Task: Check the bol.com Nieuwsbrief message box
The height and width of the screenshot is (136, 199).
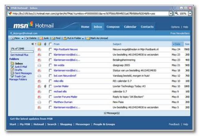Action: (50, 76)
